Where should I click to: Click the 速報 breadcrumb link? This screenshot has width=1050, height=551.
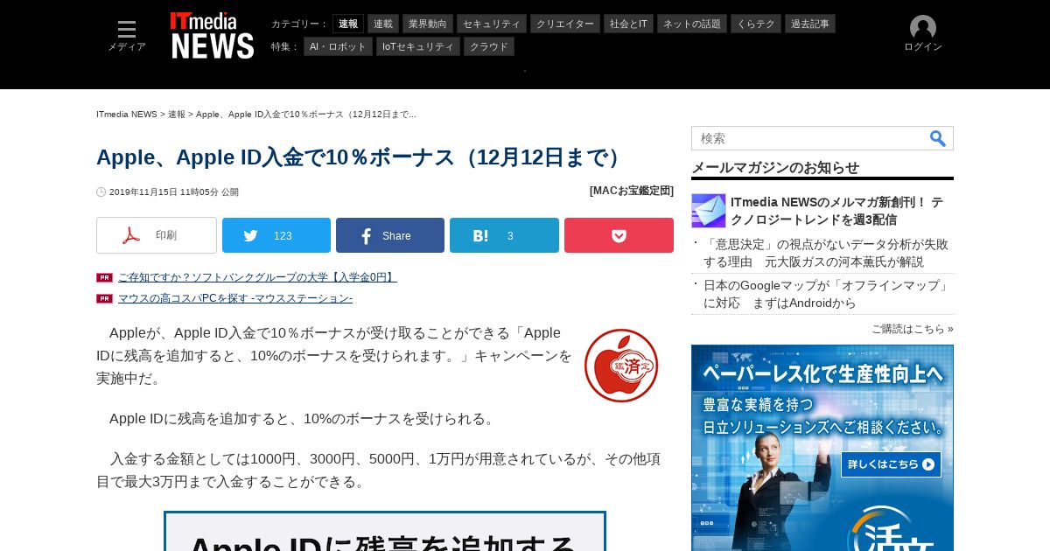[177, 115]
